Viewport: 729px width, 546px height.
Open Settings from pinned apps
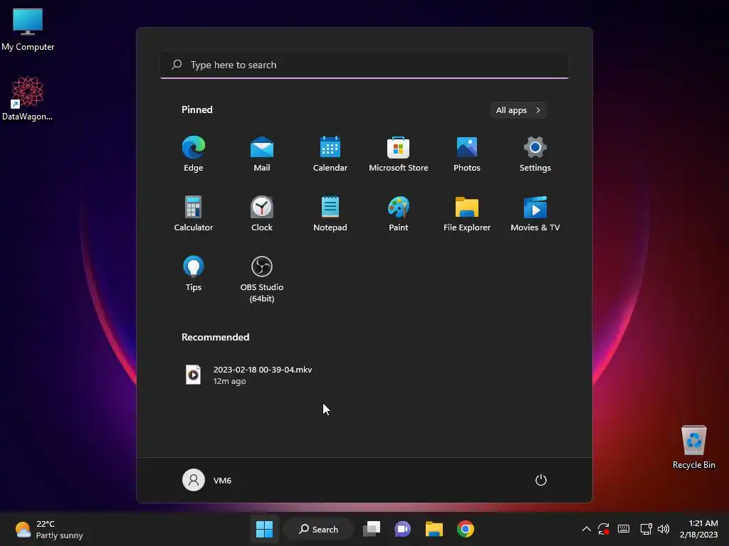pos(535,154)
